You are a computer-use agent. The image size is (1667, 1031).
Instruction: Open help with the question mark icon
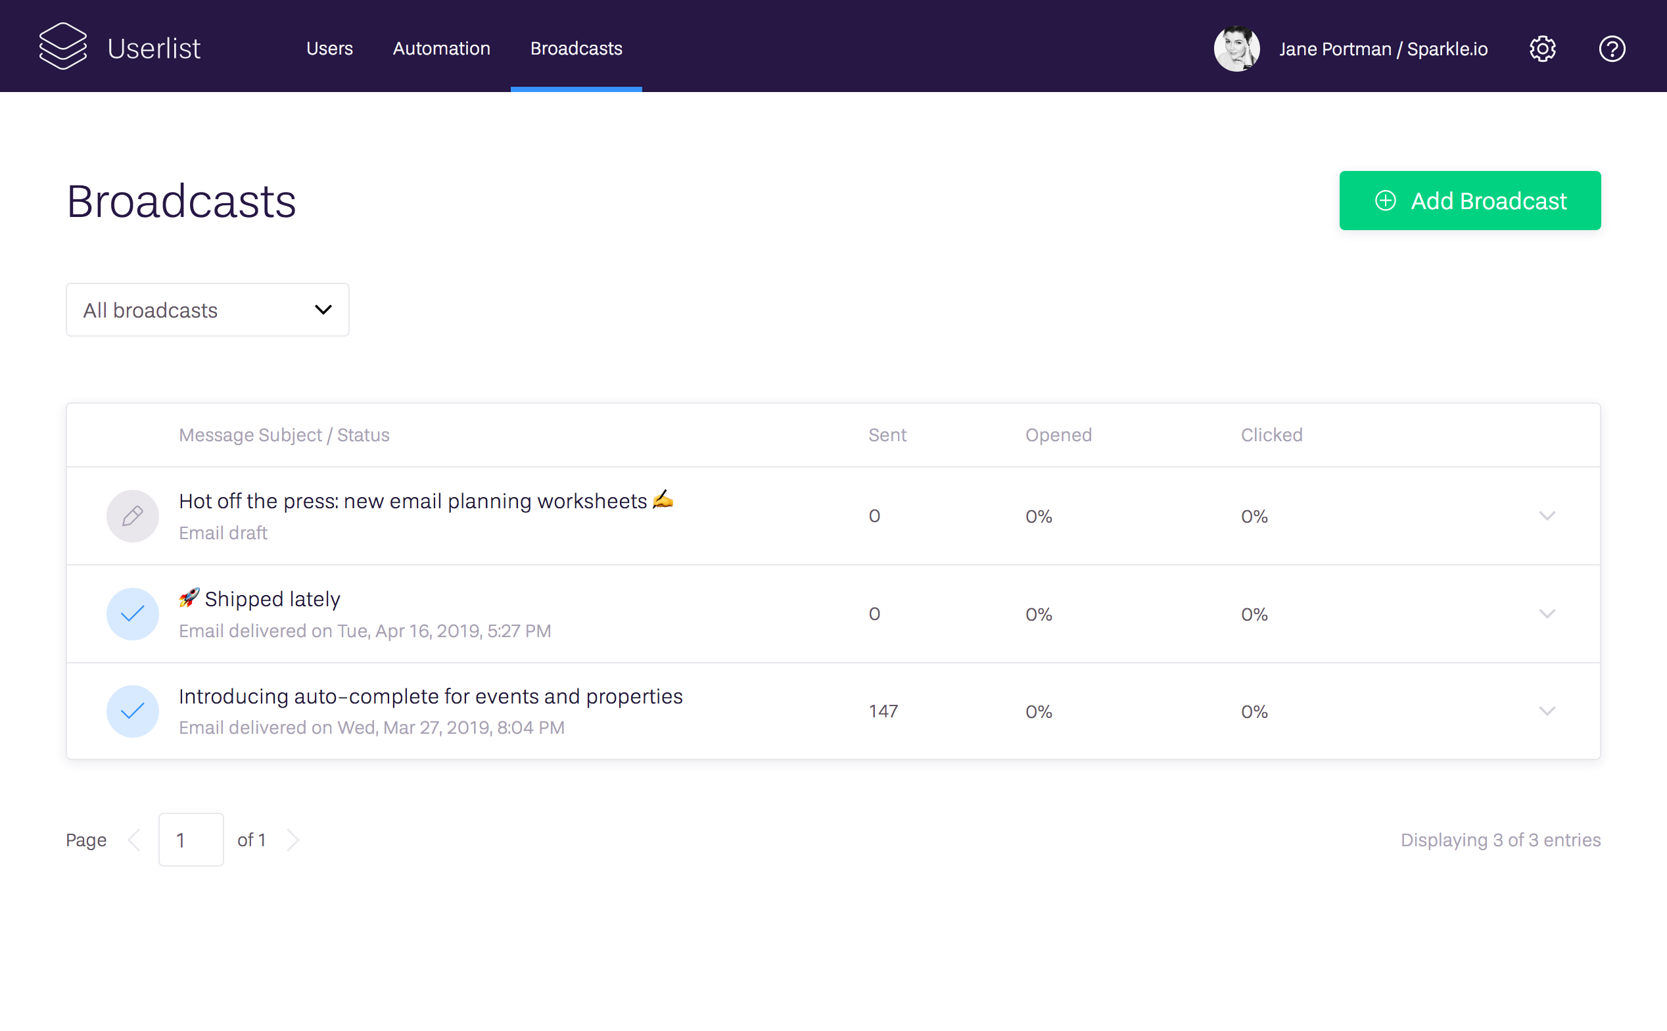point(1612,49)
